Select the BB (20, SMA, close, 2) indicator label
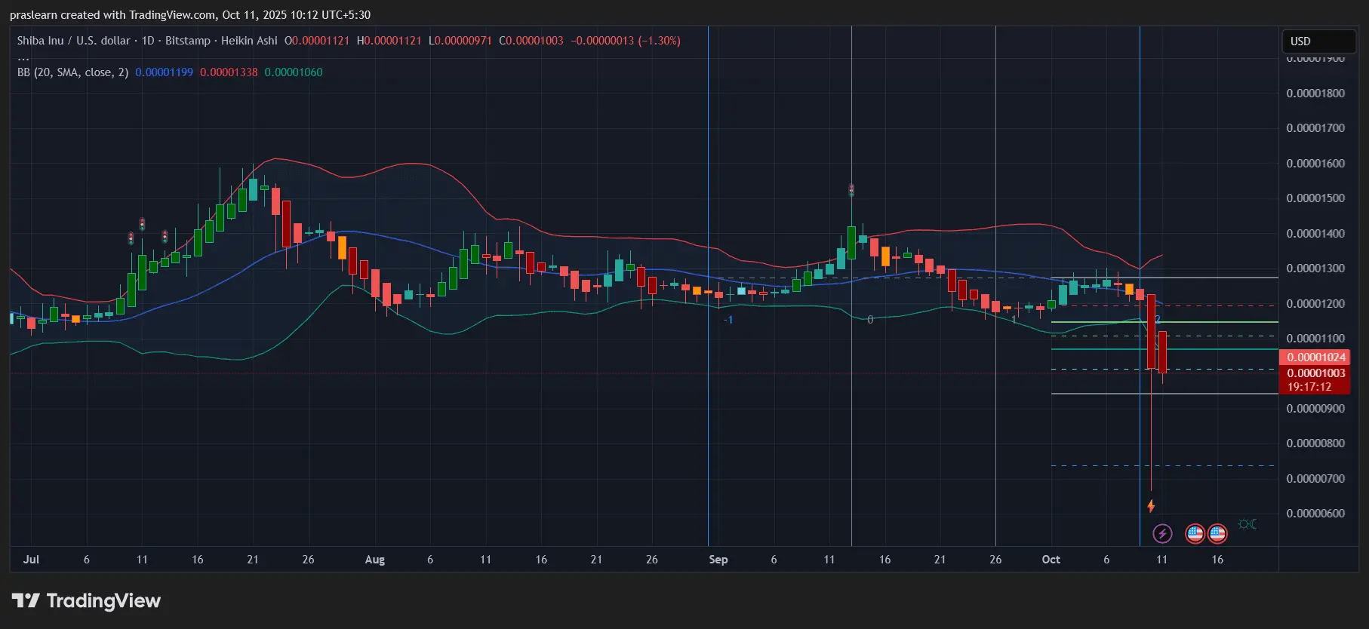The width and height of the screenshot is (1369, 629). 72,72
